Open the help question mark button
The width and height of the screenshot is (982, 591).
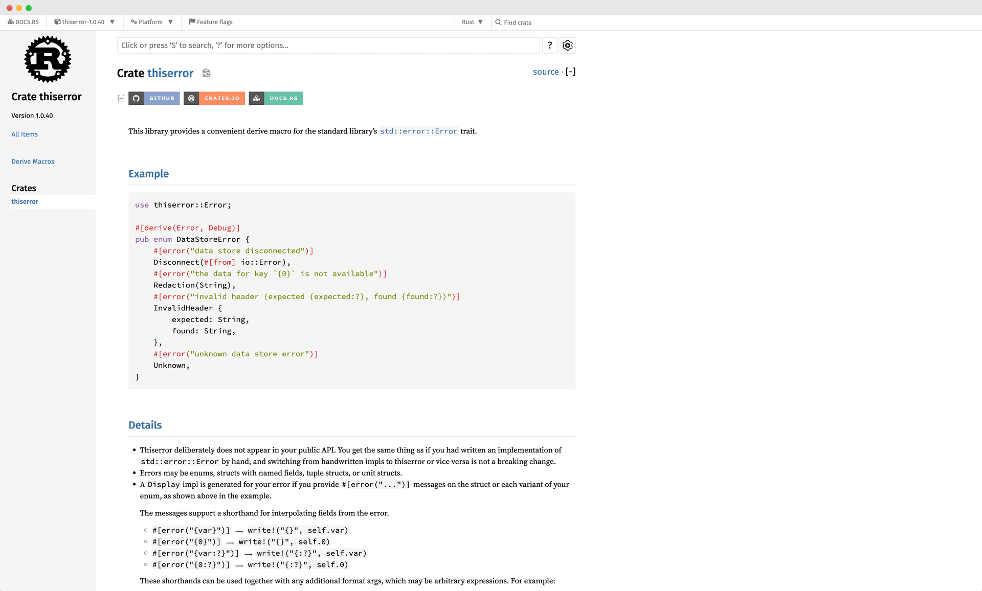click(x=550, y=46)
